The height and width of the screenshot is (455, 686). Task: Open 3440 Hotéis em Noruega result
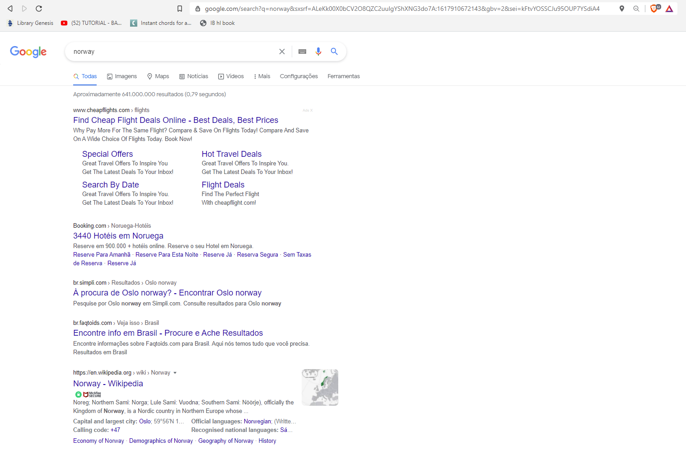coord(118,236)
